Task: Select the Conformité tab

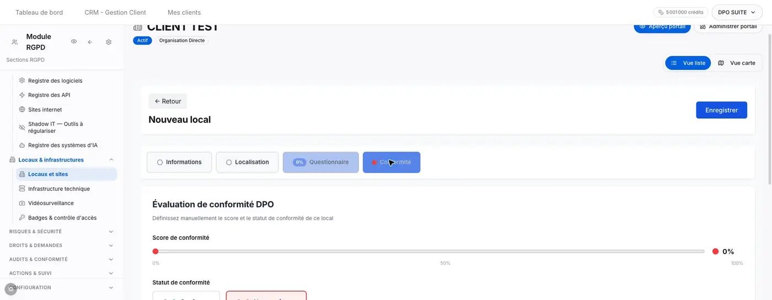Action: tap(392, 162)
